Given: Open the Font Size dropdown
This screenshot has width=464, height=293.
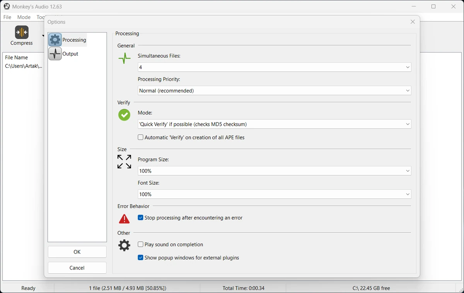Looking at the screenshot, I should point(275,194).
